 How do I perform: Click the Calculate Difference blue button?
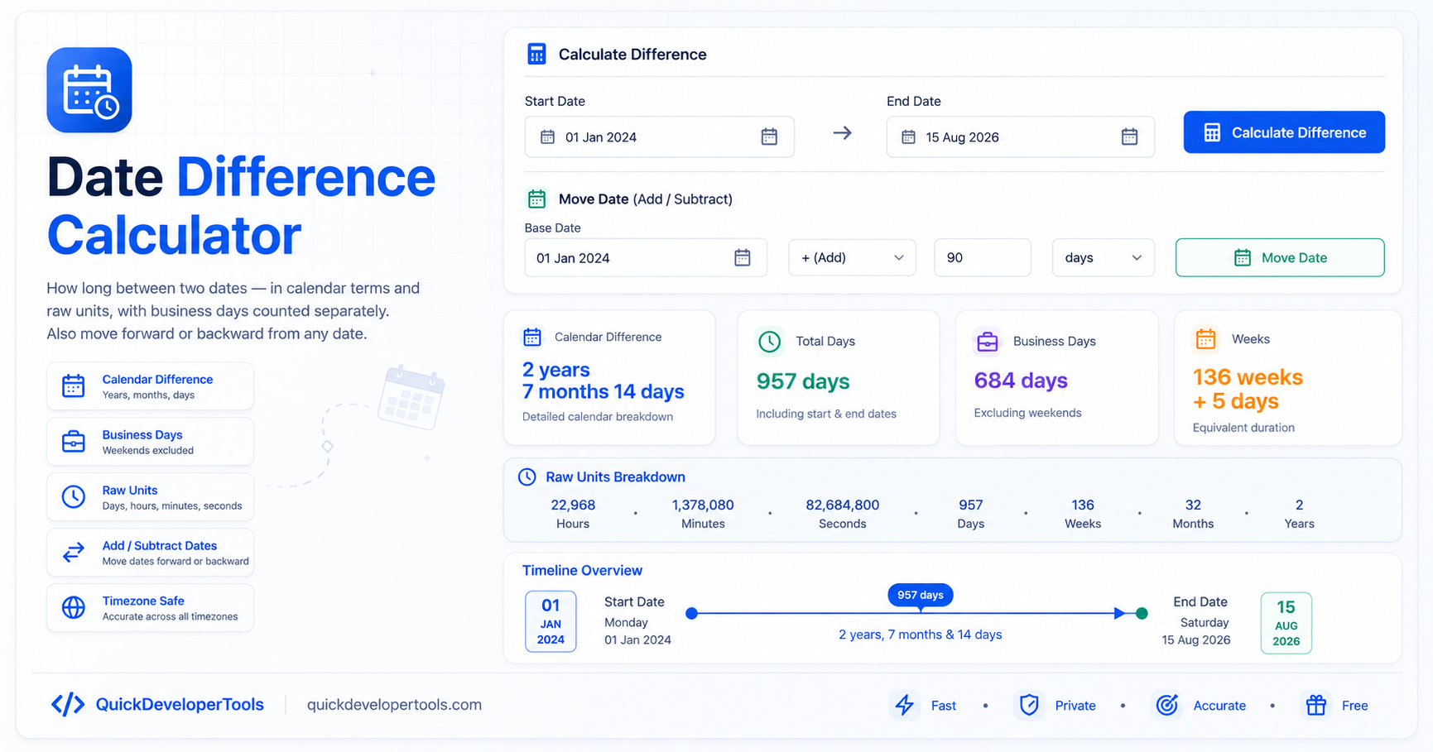click(1284, 132)
